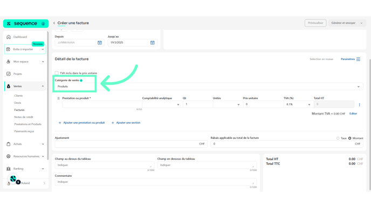Click the Ressources humaines icon

[x=9, y=156]
